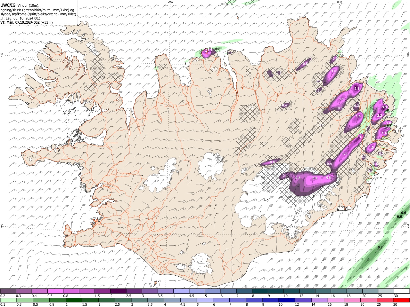Select the snow scale swatch between 1 and 1.5
410x307 pixels.
[87, 291]
